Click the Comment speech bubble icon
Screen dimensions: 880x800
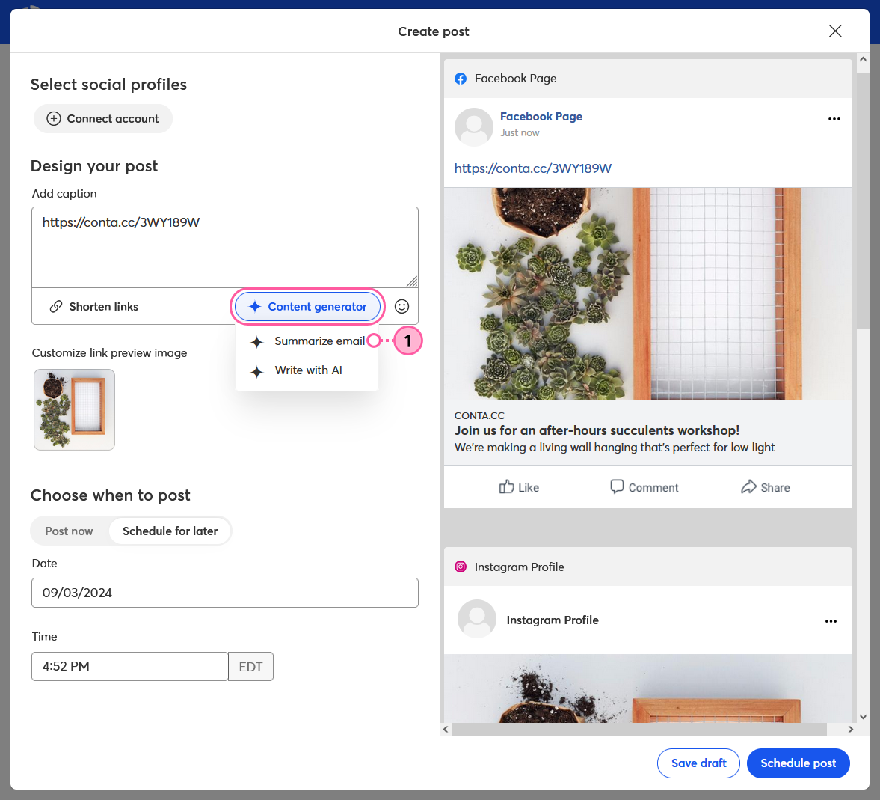click(x=617, y=486)
